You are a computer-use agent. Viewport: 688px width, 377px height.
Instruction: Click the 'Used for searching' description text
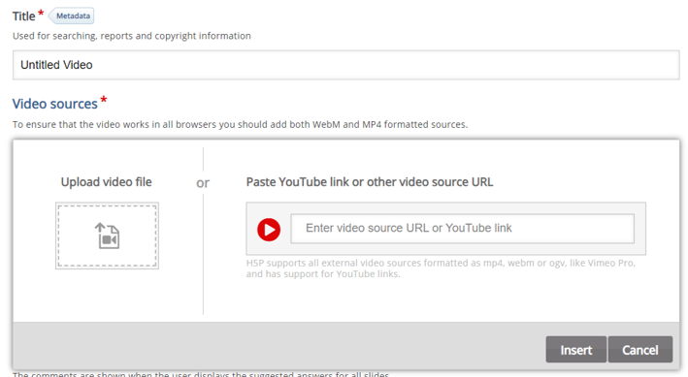tap(132, 36)
